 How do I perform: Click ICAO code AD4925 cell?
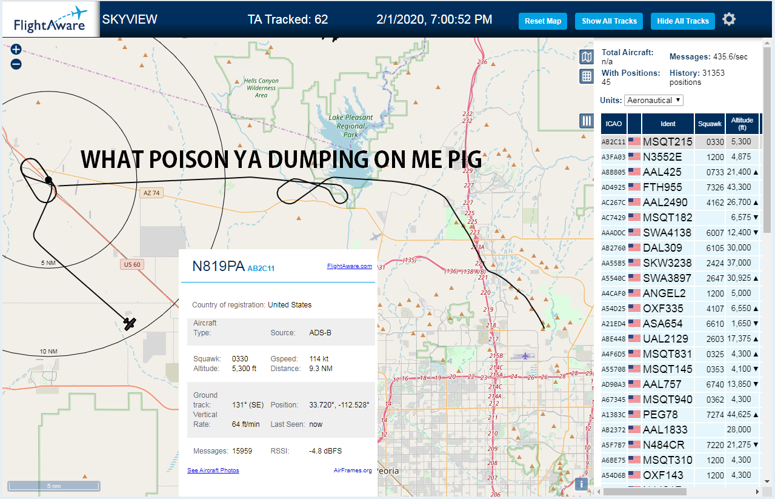tap(613, 187)
